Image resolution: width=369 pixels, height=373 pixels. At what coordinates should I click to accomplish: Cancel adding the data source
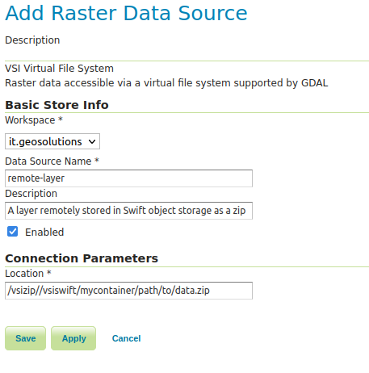tap(126, 338)
